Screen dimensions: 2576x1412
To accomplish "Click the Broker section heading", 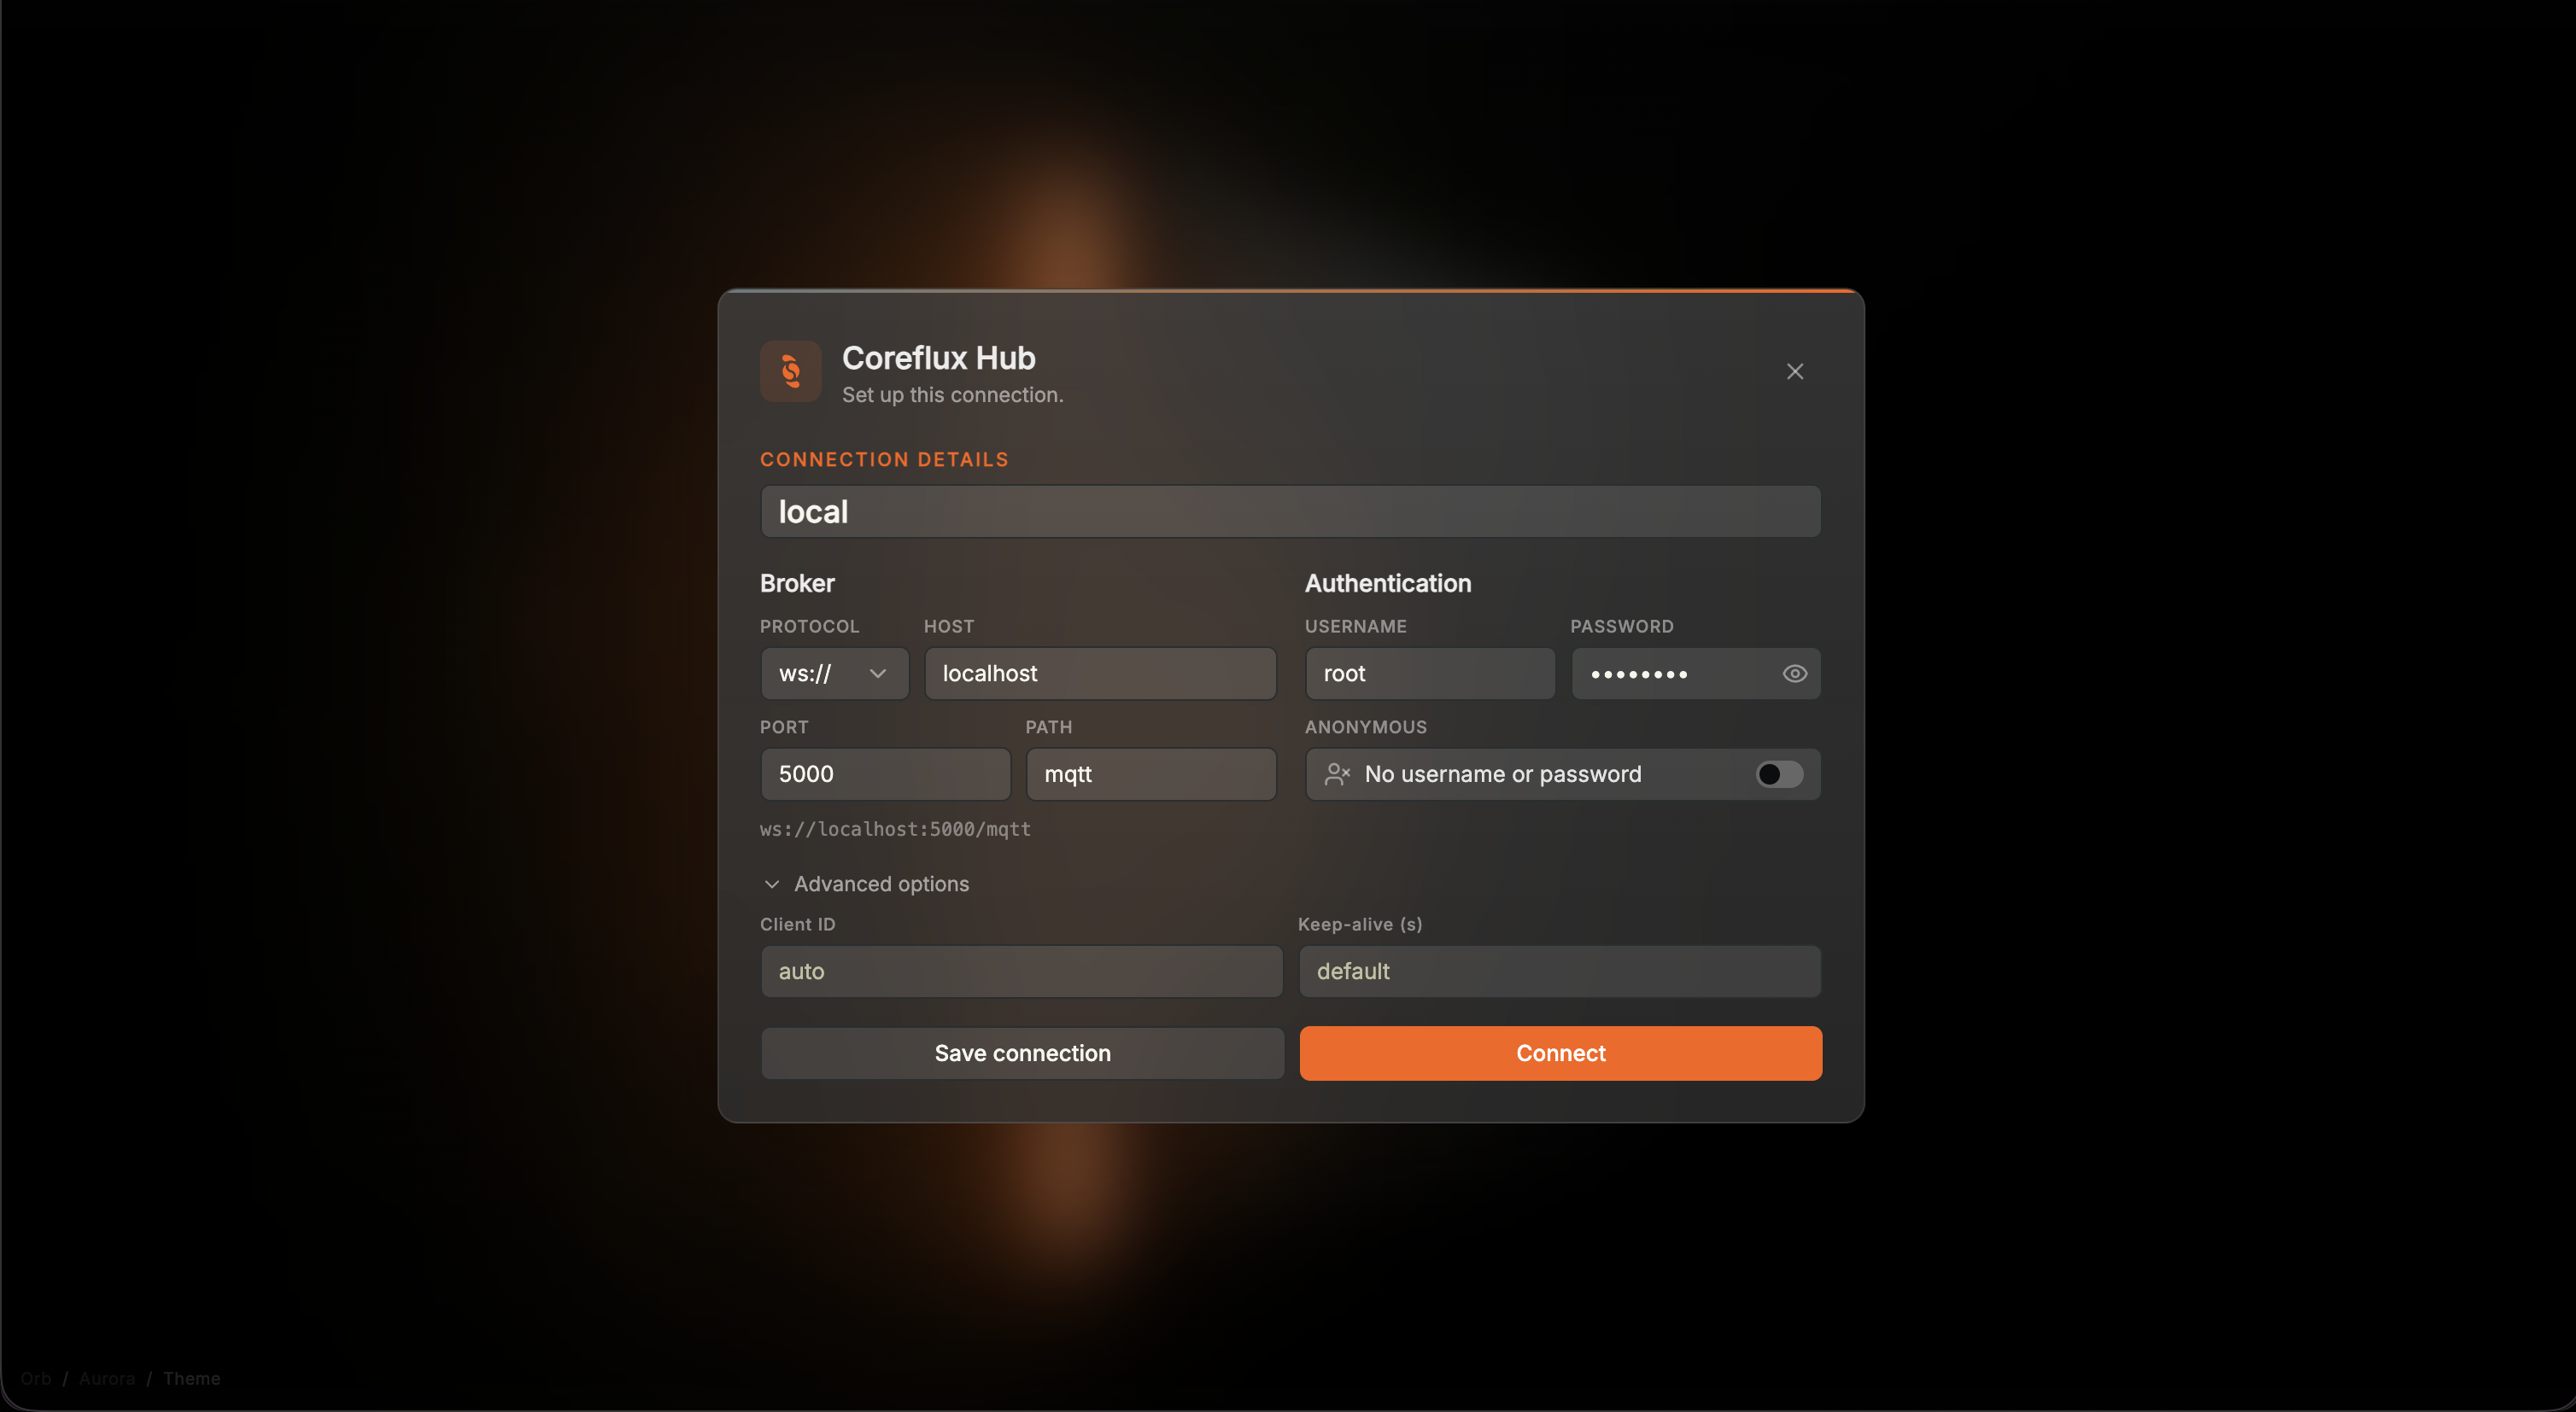I will (x=797, y=584).
